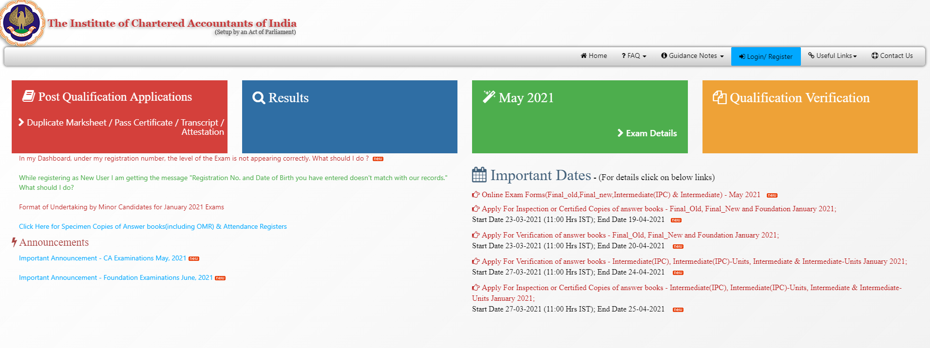The width and height of the screenshot is (930, 348).
Task: Click chevron icon before Duplicate Marksheet link
Action: (21, 122)
